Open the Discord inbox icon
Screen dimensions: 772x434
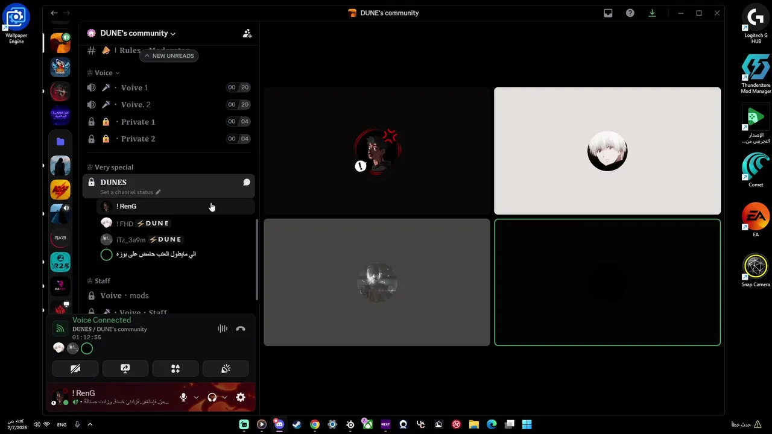point(608,13)
